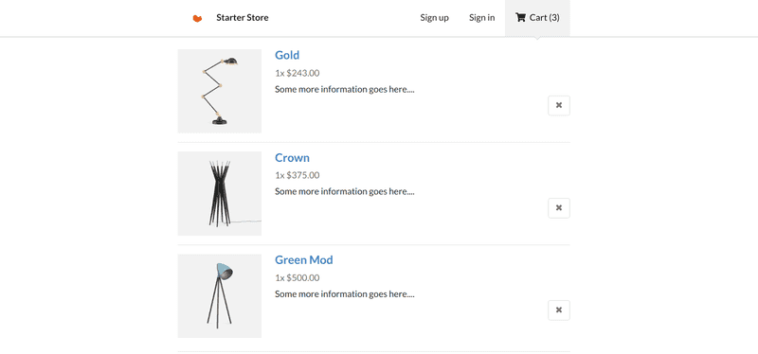The height and width of the screenshot is (354, 758).
Task: Open the shopping cart icon in header
Action: (x=520, y=17)
